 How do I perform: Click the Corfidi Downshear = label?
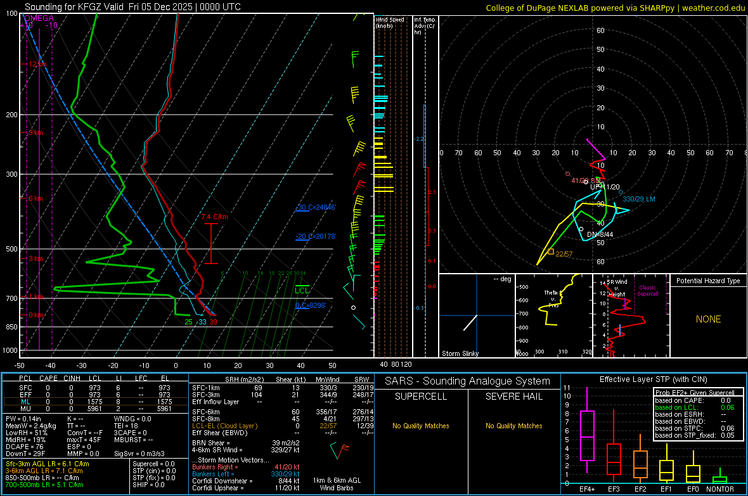coord(222,481)
